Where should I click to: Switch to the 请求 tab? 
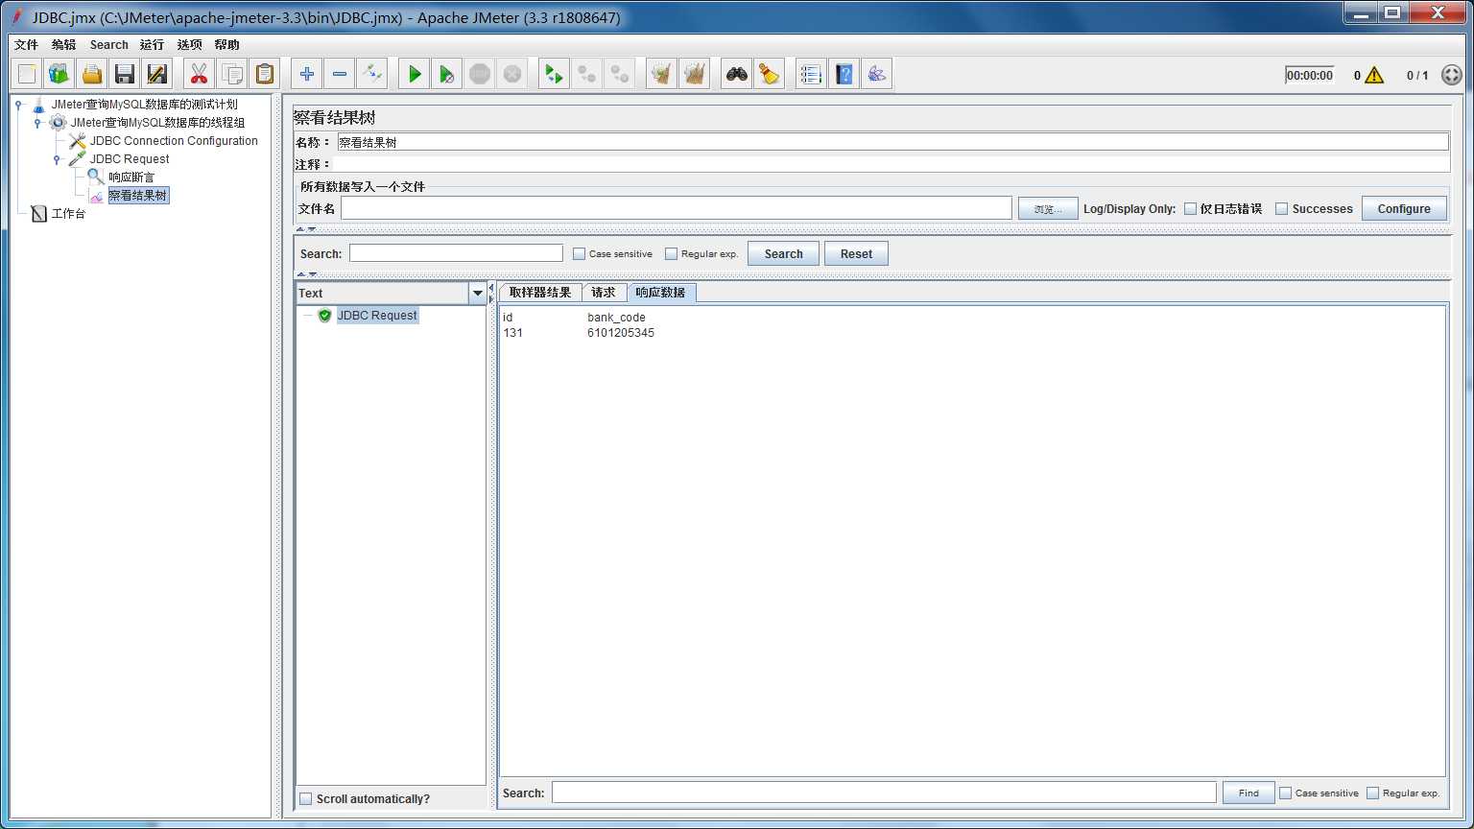[x=604, y=293]
